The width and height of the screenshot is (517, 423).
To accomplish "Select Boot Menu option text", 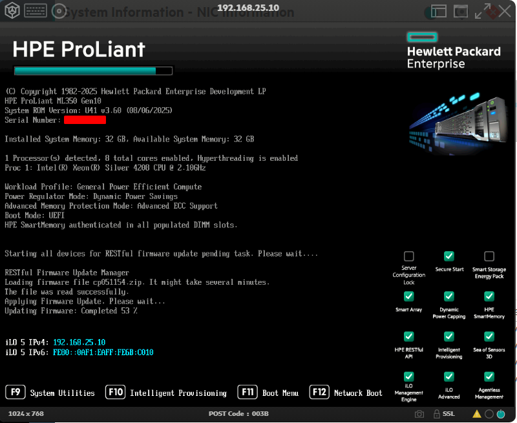I will pos(280,393).
